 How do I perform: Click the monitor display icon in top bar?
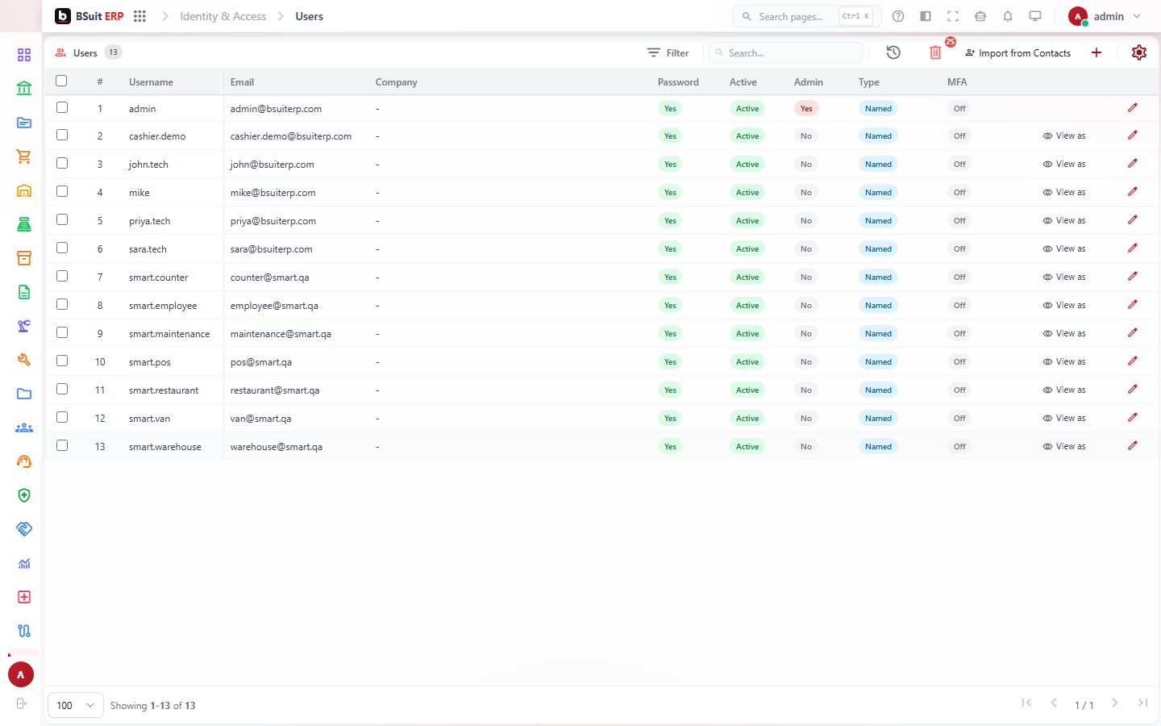pos(1035,16)
